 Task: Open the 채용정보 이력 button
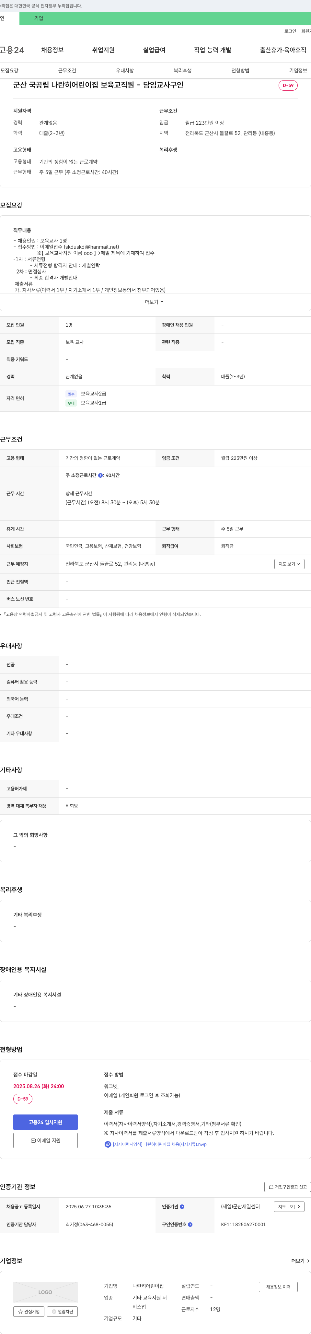[278, 1287]
